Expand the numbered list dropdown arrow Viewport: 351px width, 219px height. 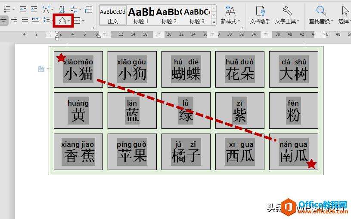pyautogui.click(x=13, y=9)
